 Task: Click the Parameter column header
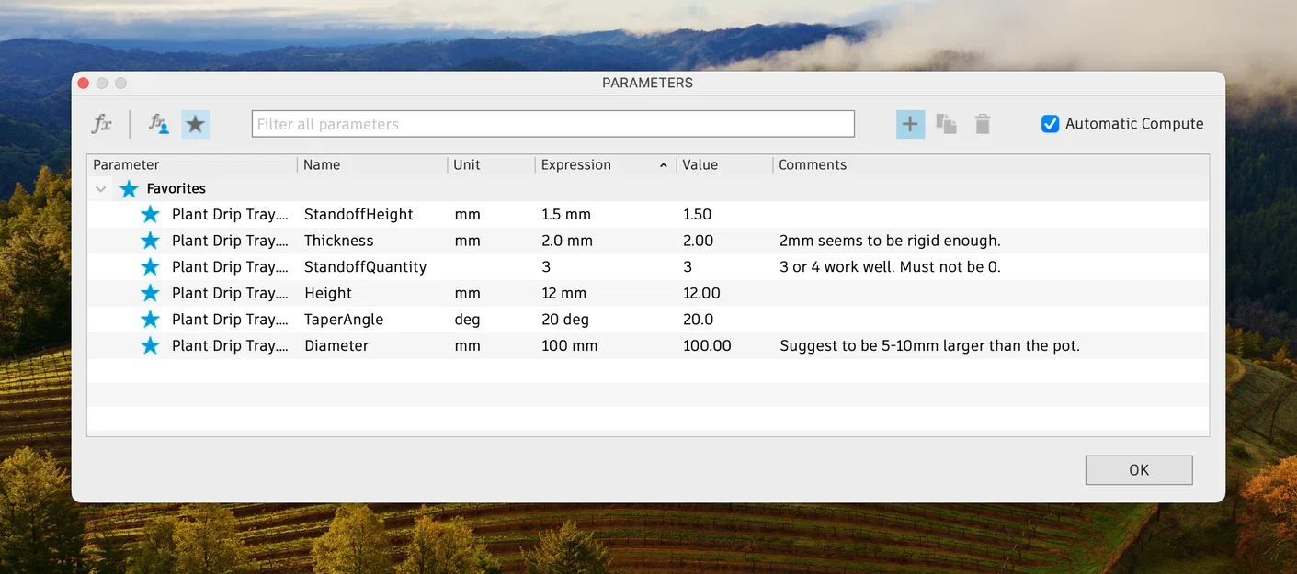192,165
